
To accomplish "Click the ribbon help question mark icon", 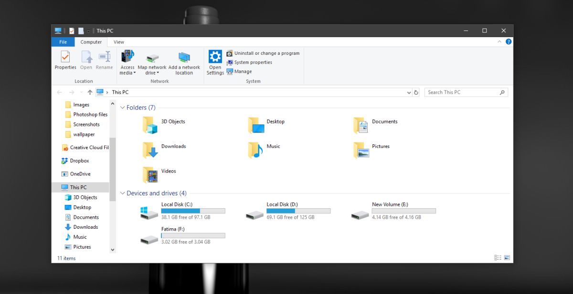I will 509,42.
